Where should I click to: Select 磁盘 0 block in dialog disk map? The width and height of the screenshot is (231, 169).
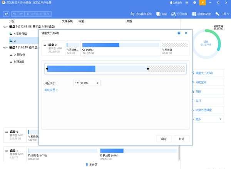54,48
